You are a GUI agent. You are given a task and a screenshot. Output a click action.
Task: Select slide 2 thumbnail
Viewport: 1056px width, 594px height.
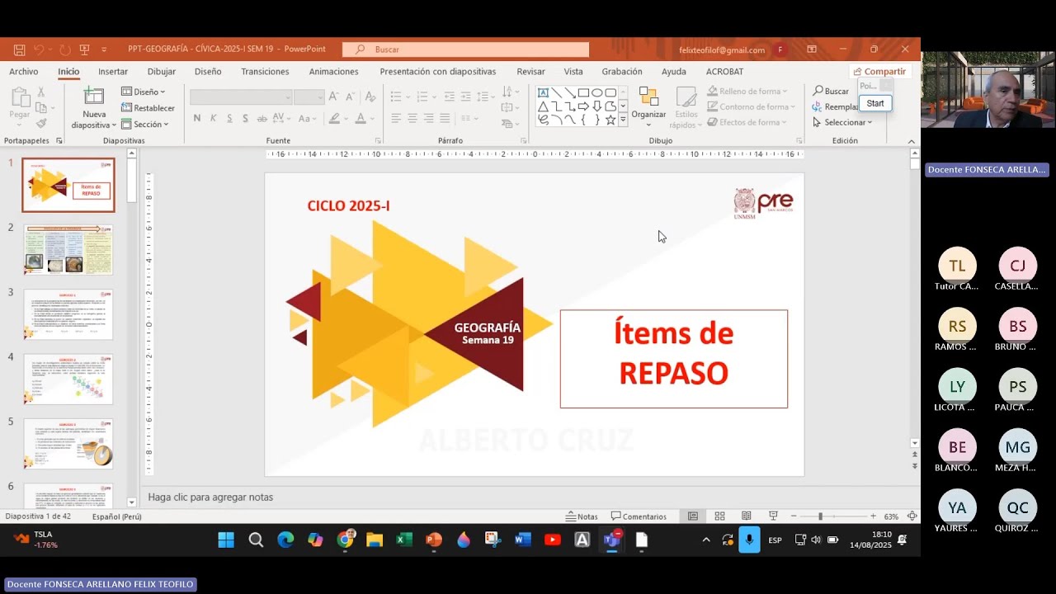click(x=68, y=250)
